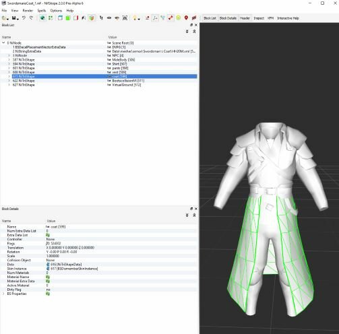Toggle the show axes icon
Viewport: 339px width, 334px height.
[155, 18]
